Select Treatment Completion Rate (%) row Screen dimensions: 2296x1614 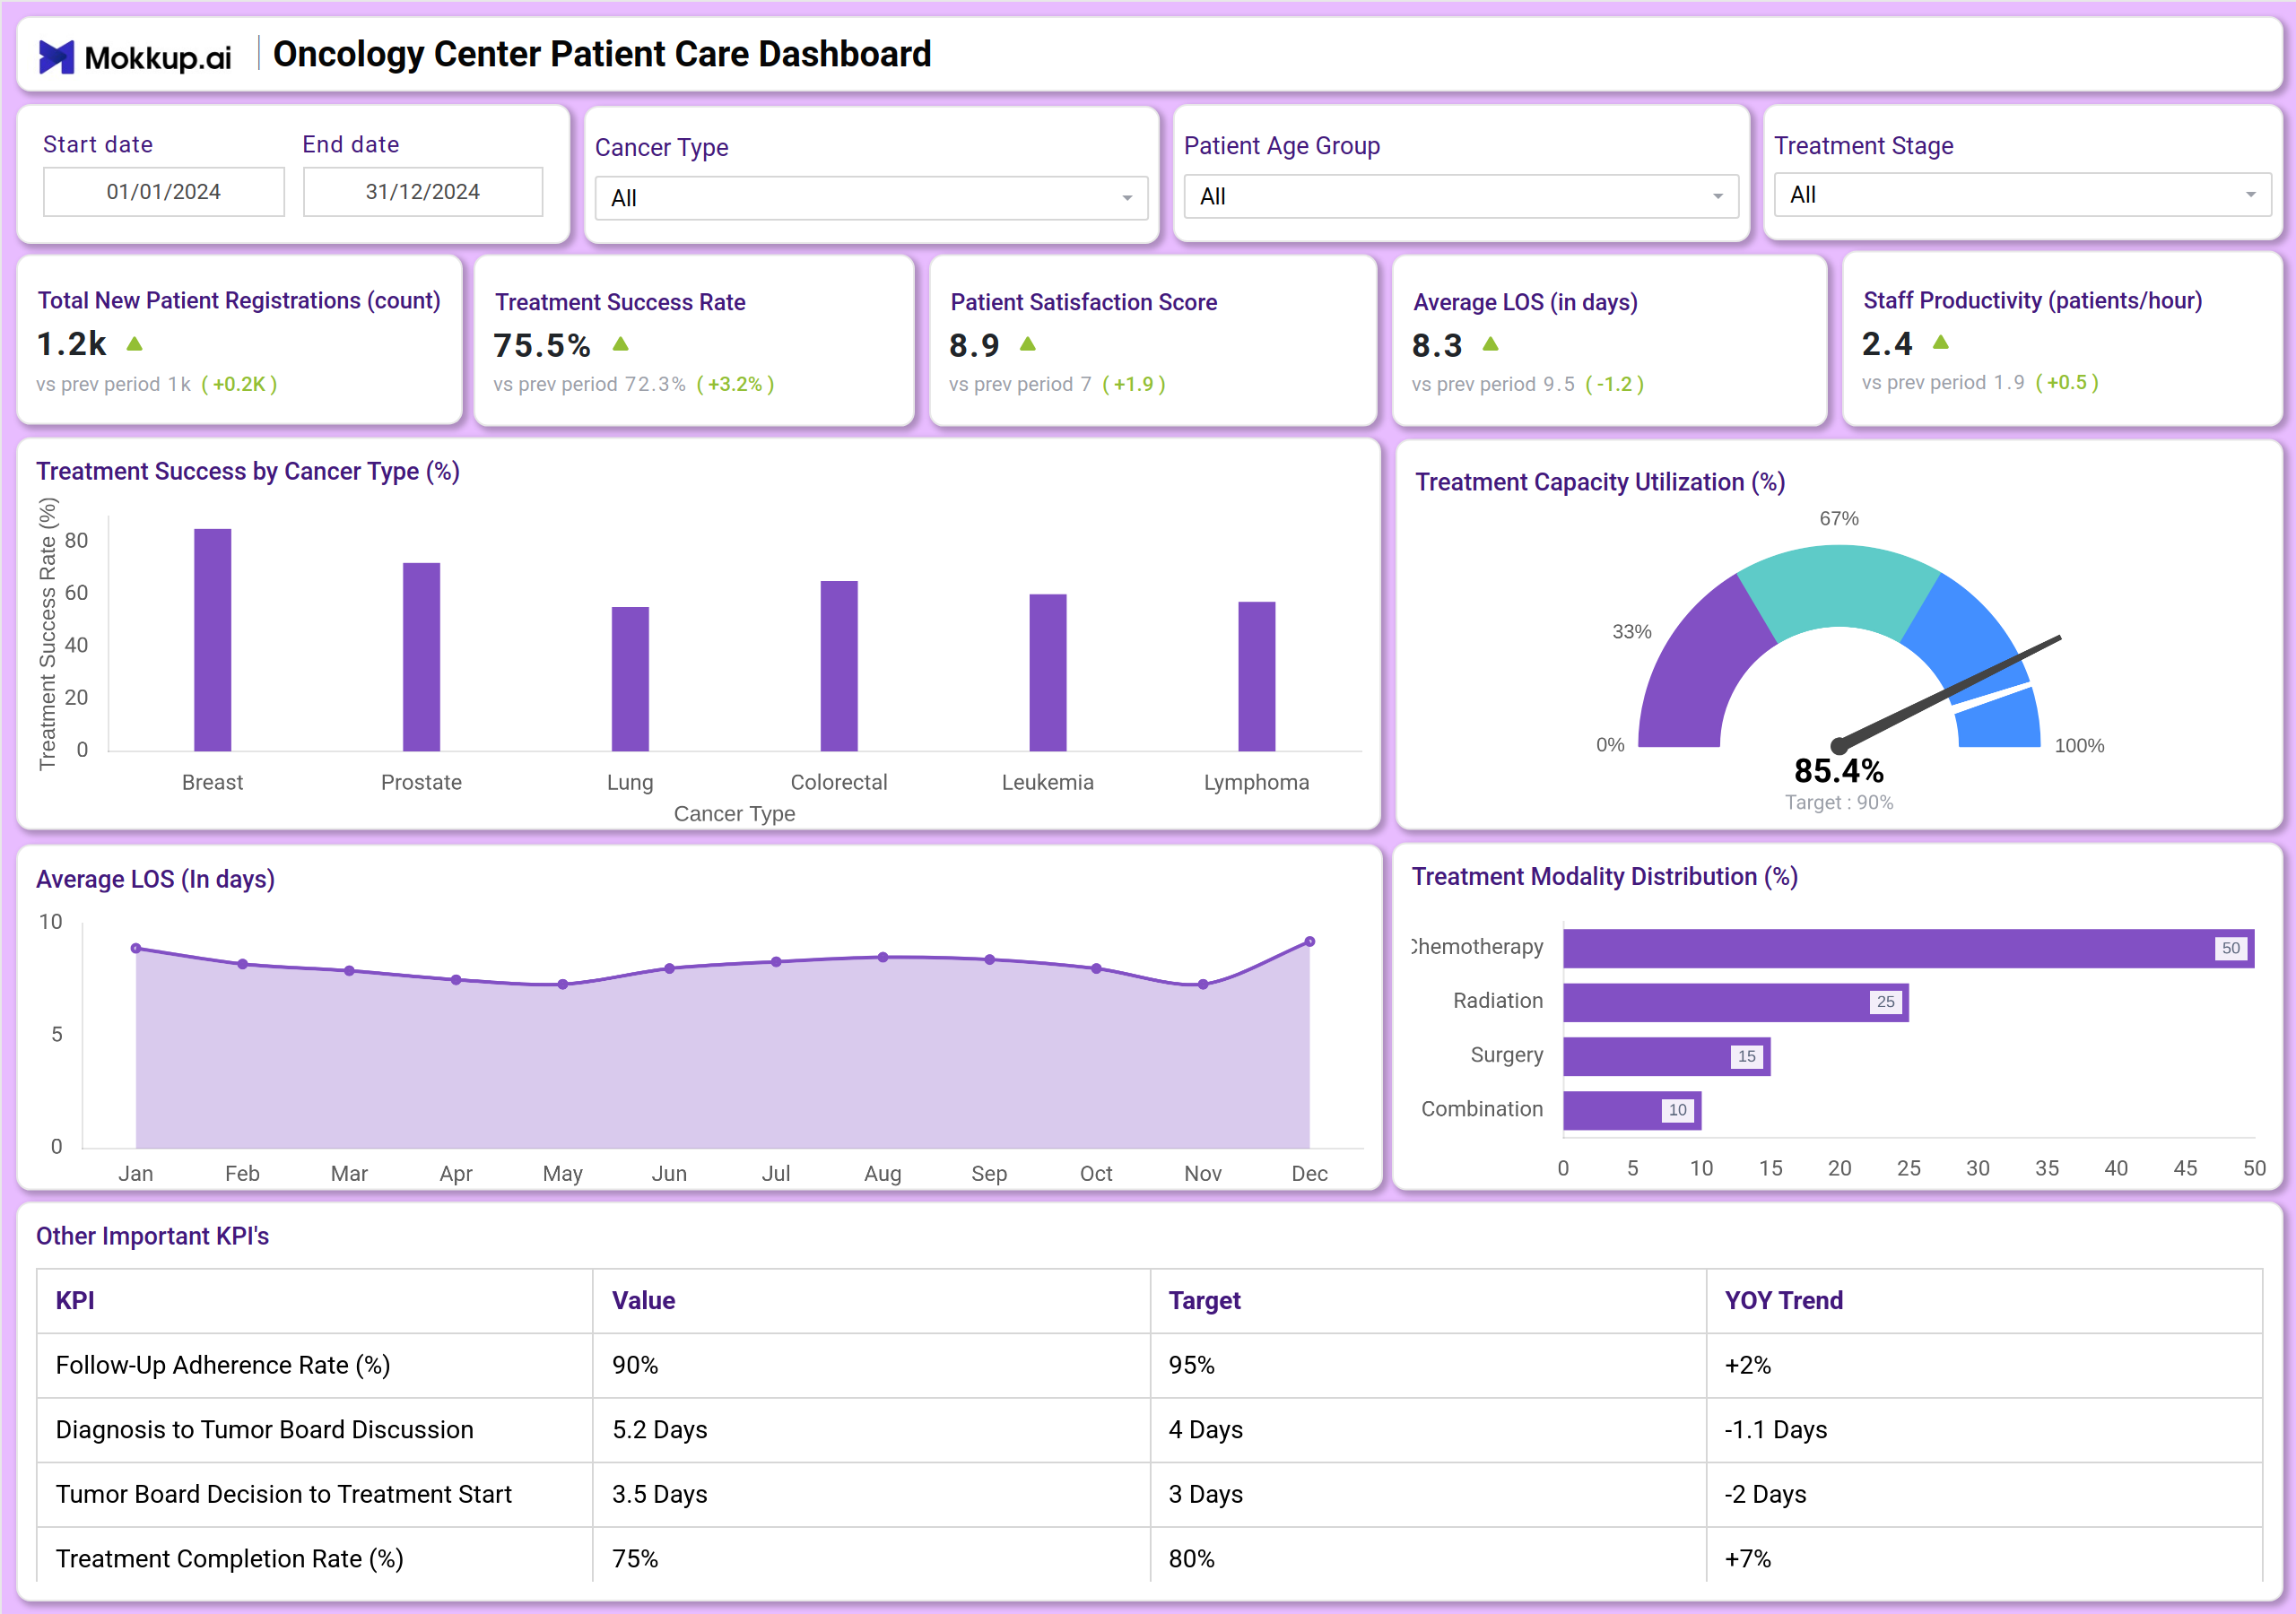pos(1150,1556)
